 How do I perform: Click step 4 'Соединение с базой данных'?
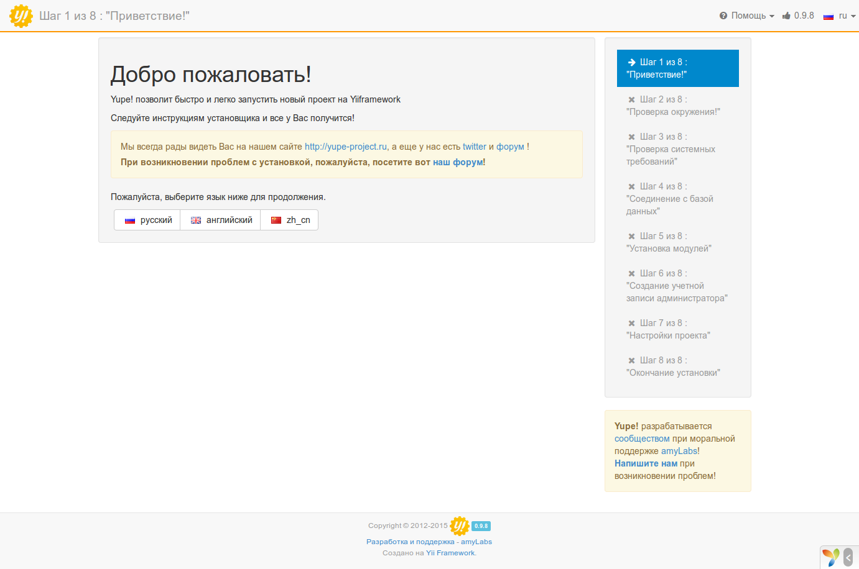[x=670, y=199]
